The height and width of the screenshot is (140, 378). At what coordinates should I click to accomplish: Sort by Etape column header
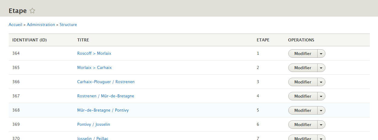click(x=263, y=40)
